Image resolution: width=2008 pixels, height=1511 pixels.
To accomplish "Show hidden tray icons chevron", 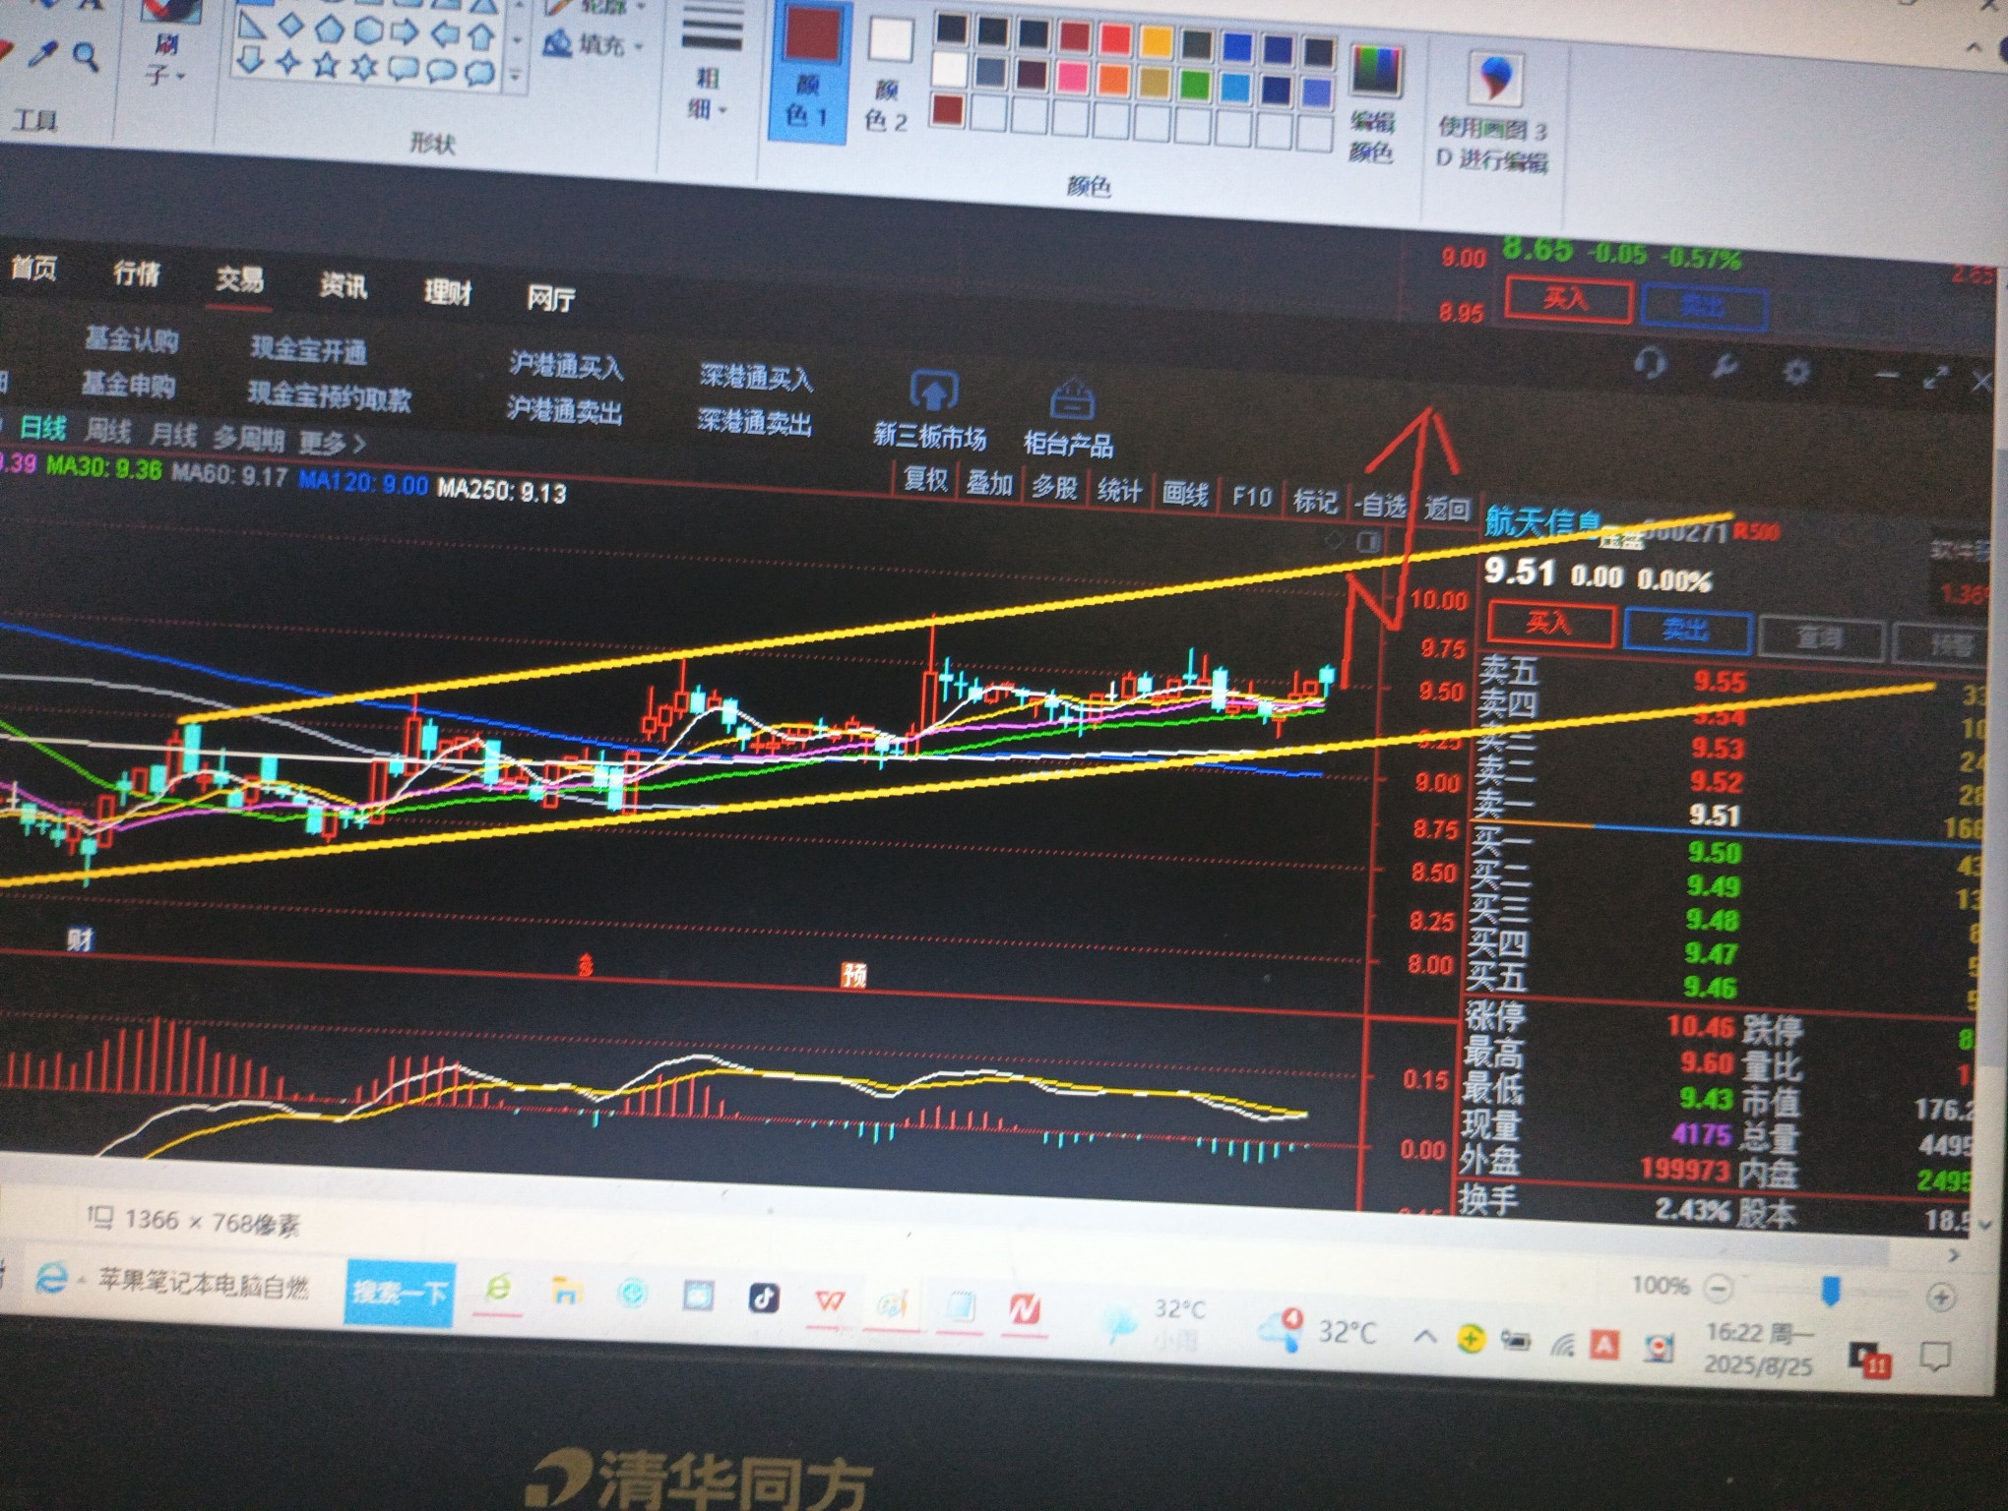I will point(1424,1336).
